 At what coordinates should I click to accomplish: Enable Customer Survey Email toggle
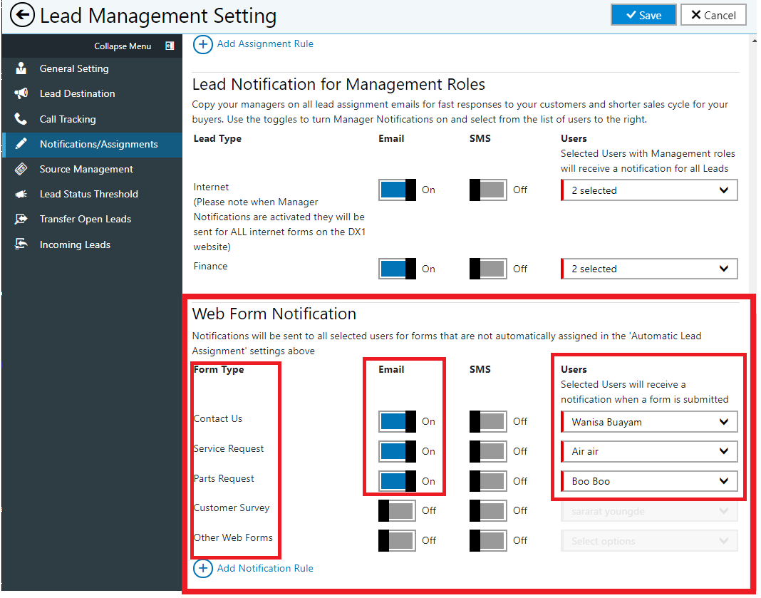click(x=397, y=510)
